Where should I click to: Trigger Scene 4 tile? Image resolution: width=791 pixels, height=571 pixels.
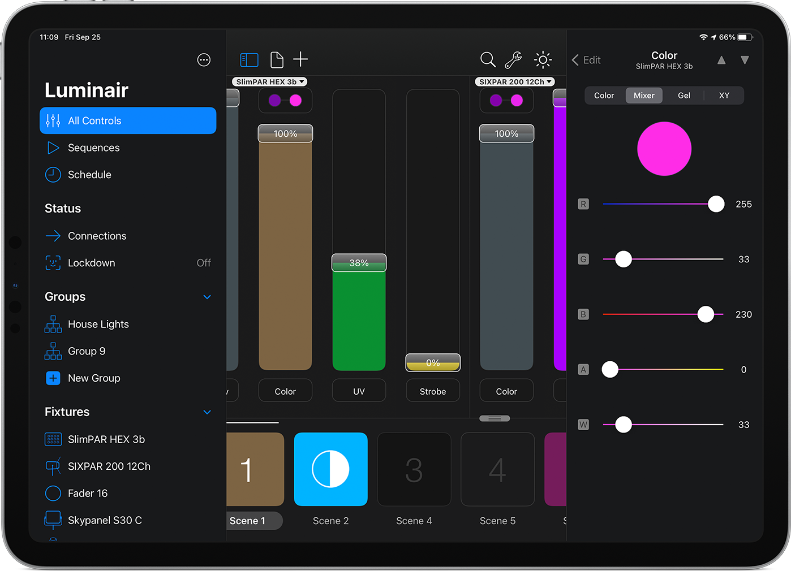pos(414,469)
